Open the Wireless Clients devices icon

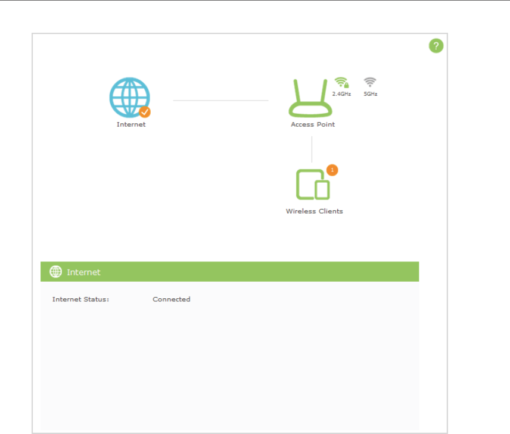coord(313,185)
